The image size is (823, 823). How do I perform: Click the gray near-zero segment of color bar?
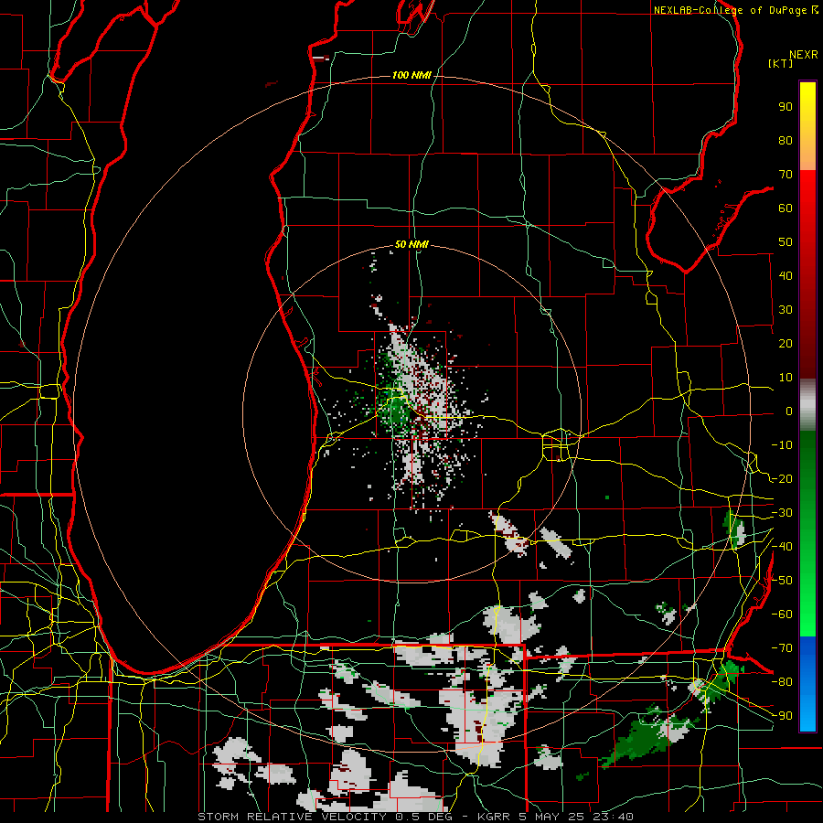[x=807, y=405]
